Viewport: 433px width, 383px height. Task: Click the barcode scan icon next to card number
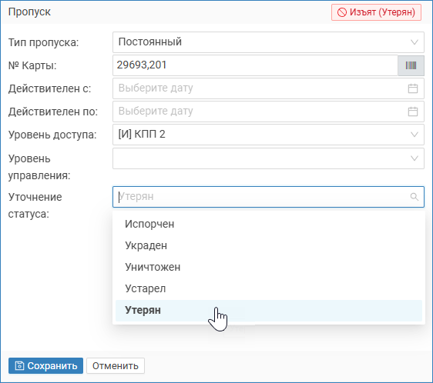[411, 65]
